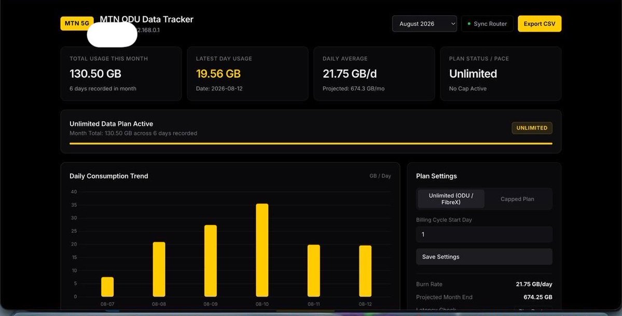Click the green status dot in Sync Router

click(469, 24)
